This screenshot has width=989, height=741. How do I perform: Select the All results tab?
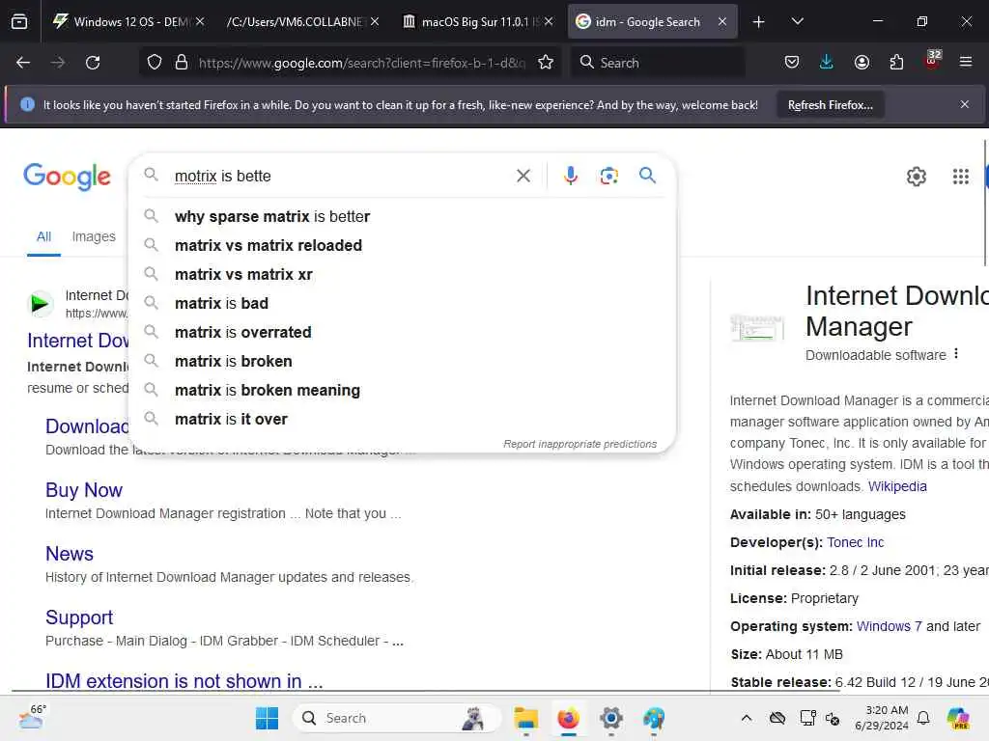43,237
